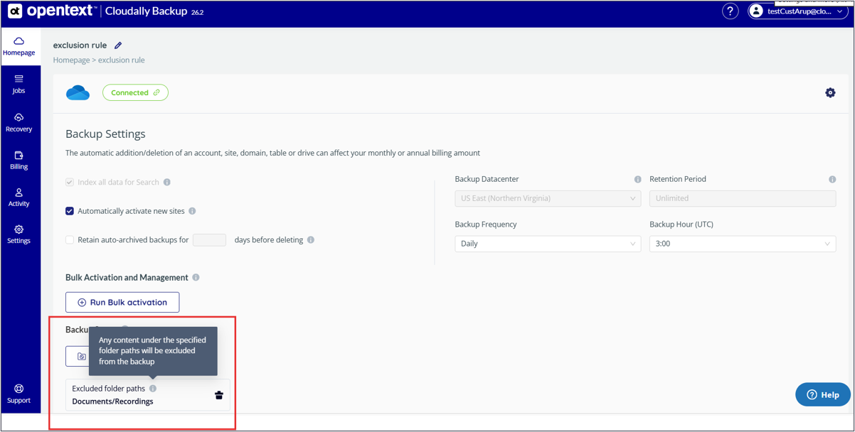The height and width of the screenshot is (432, 855).
Task: Click the OneDrive cloud icon
Action: (x=78, y=93)
